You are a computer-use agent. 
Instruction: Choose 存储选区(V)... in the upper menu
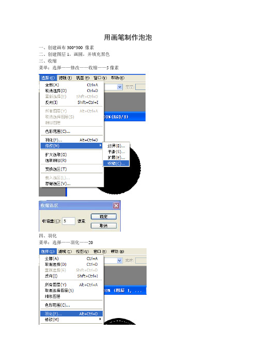pos(71,184)
